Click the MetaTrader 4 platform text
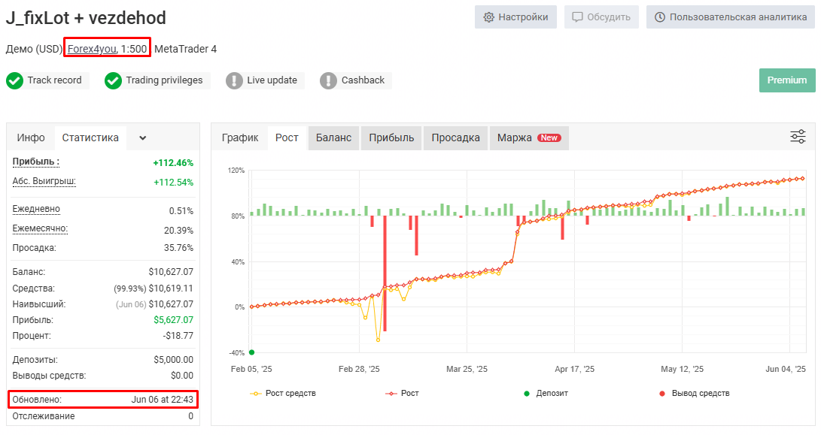The width and height of the screenshot is (821, 435). point(185,49)
